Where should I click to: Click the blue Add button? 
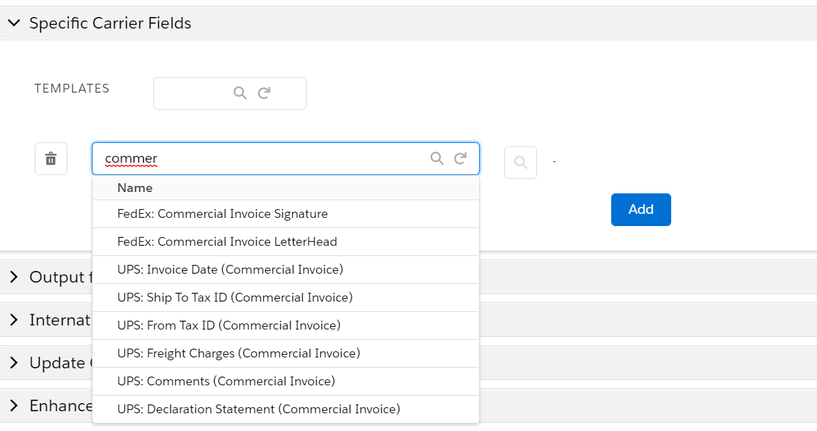(x=641, y=210)
